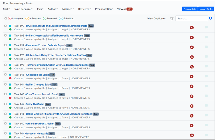Open the filter icon next to View Duplicates
This screenshot has height=140, width=215.
tap(171, 18)
